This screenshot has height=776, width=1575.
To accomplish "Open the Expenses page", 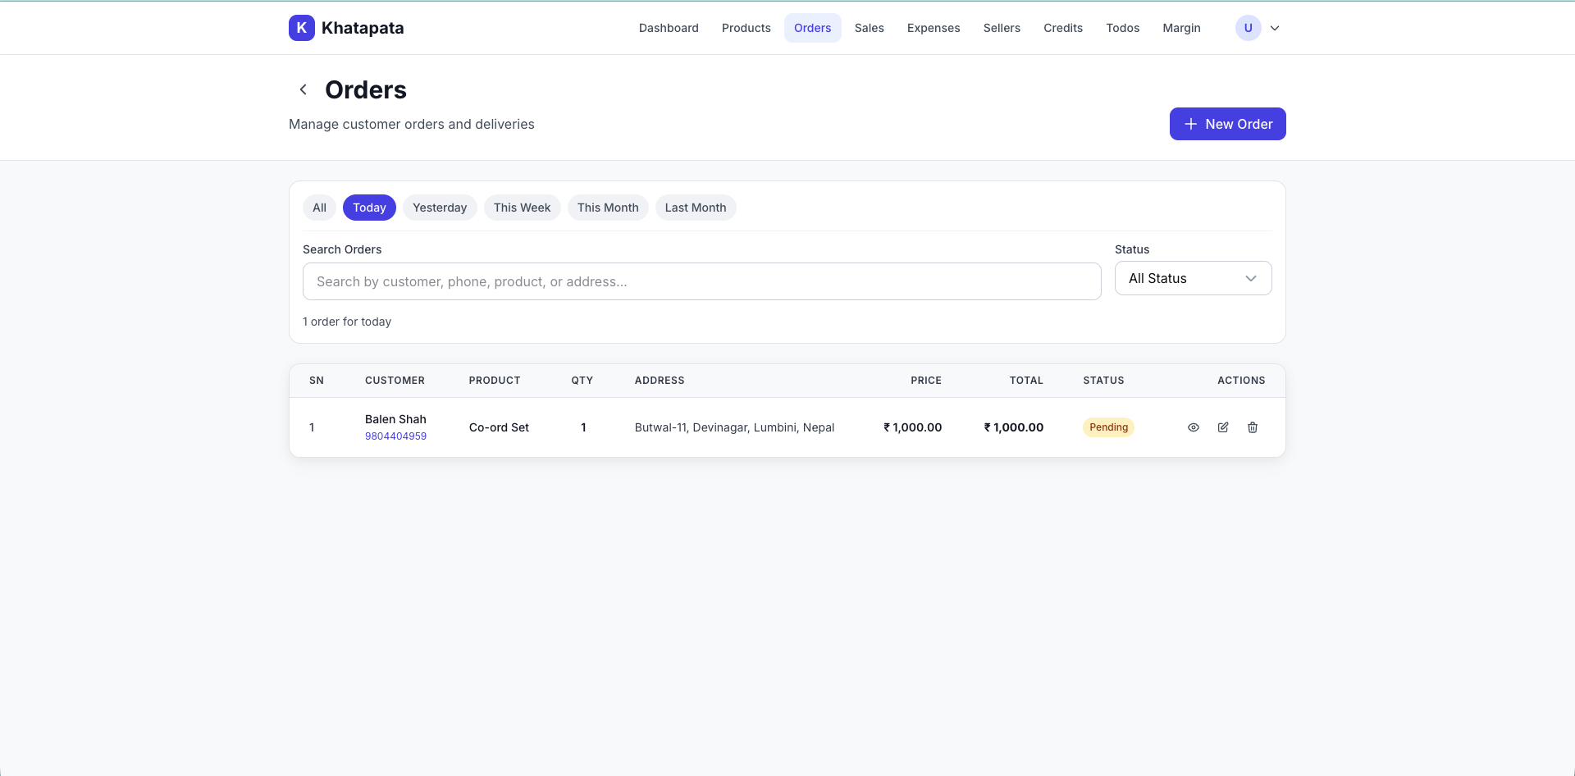I will [x=933, y=27].
